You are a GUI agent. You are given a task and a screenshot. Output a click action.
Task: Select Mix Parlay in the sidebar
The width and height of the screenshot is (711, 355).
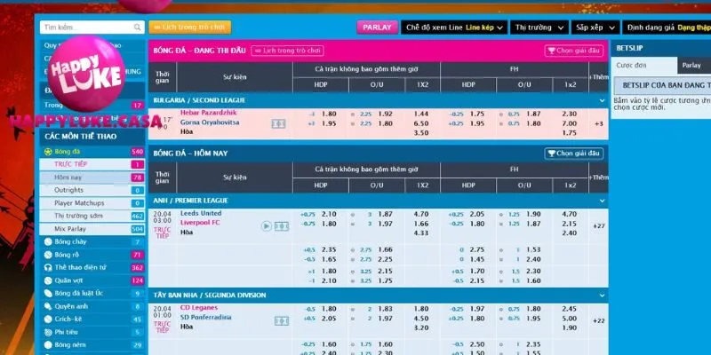click(72, 228)
